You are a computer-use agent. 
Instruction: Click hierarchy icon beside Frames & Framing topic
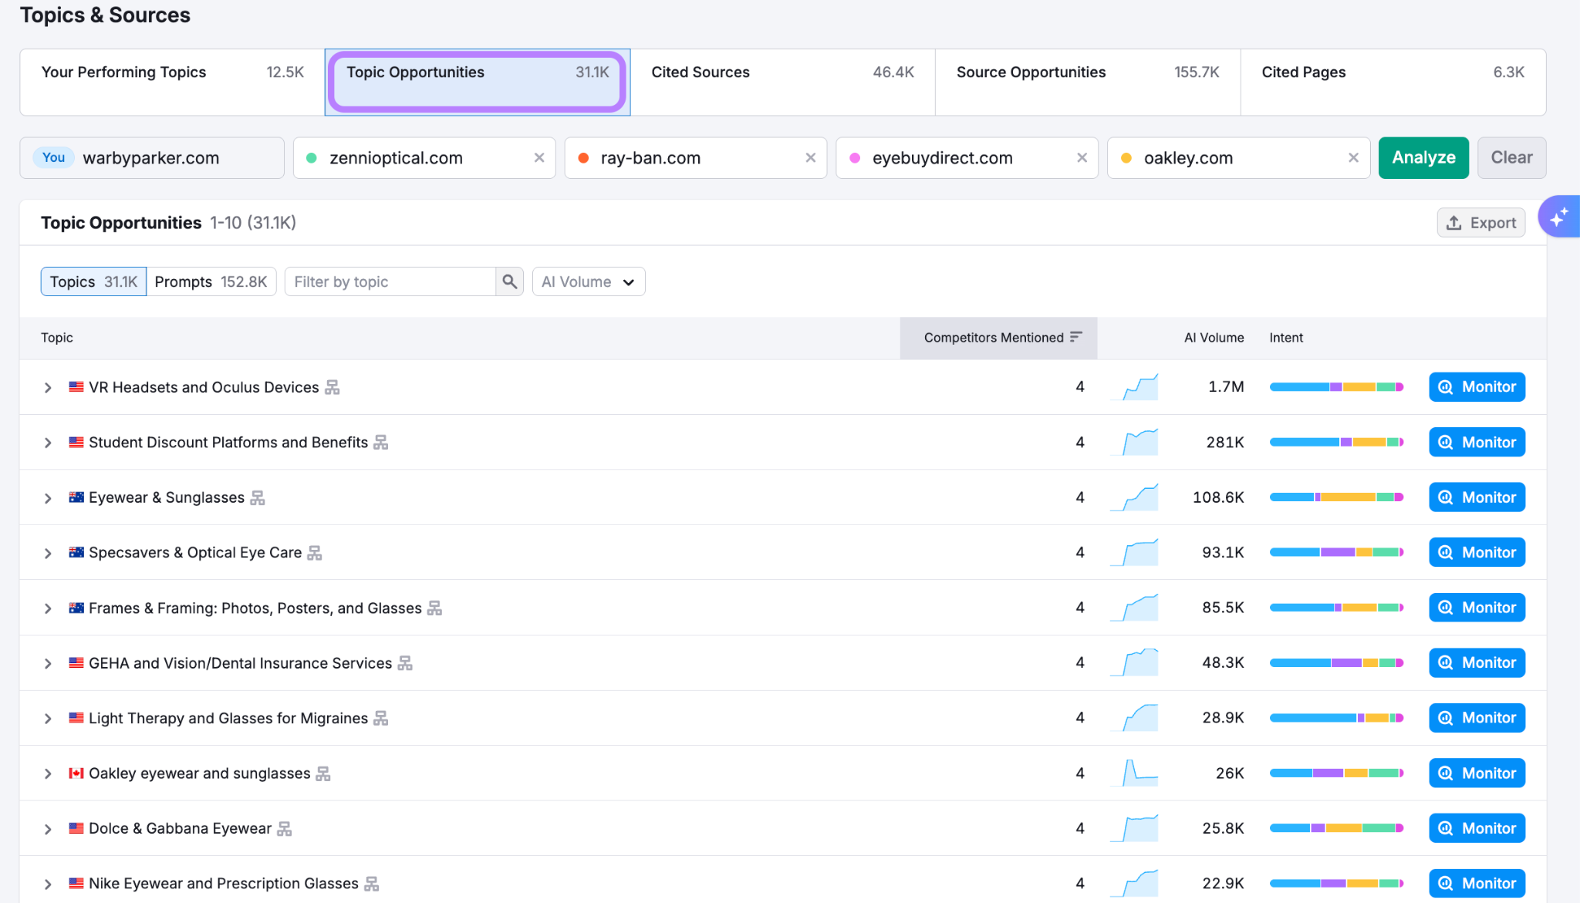(435, 608)
